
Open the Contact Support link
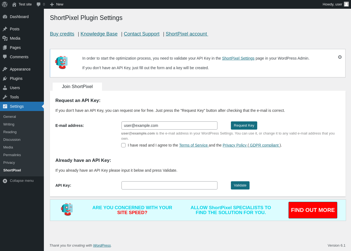pyautogui.click(x=141, y=34)
